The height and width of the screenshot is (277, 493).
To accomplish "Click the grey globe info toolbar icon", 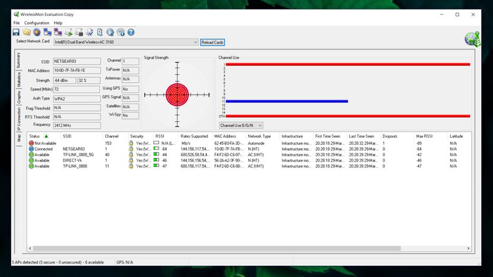I will [x=121, y=32].
